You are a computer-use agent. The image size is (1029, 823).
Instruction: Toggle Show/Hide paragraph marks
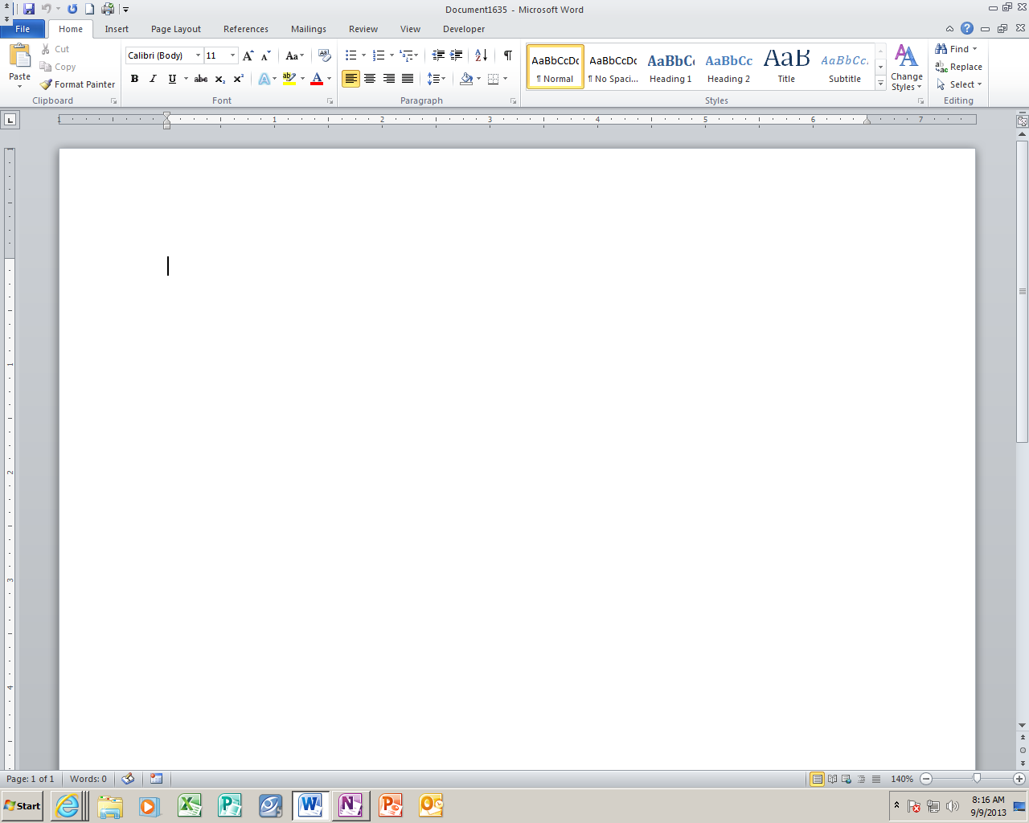pyautogui.click(x=508, y=55)
